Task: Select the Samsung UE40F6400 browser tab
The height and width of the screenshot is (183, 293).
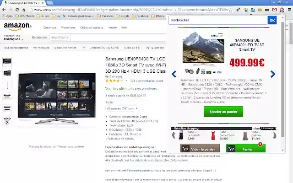Action: 24,3
